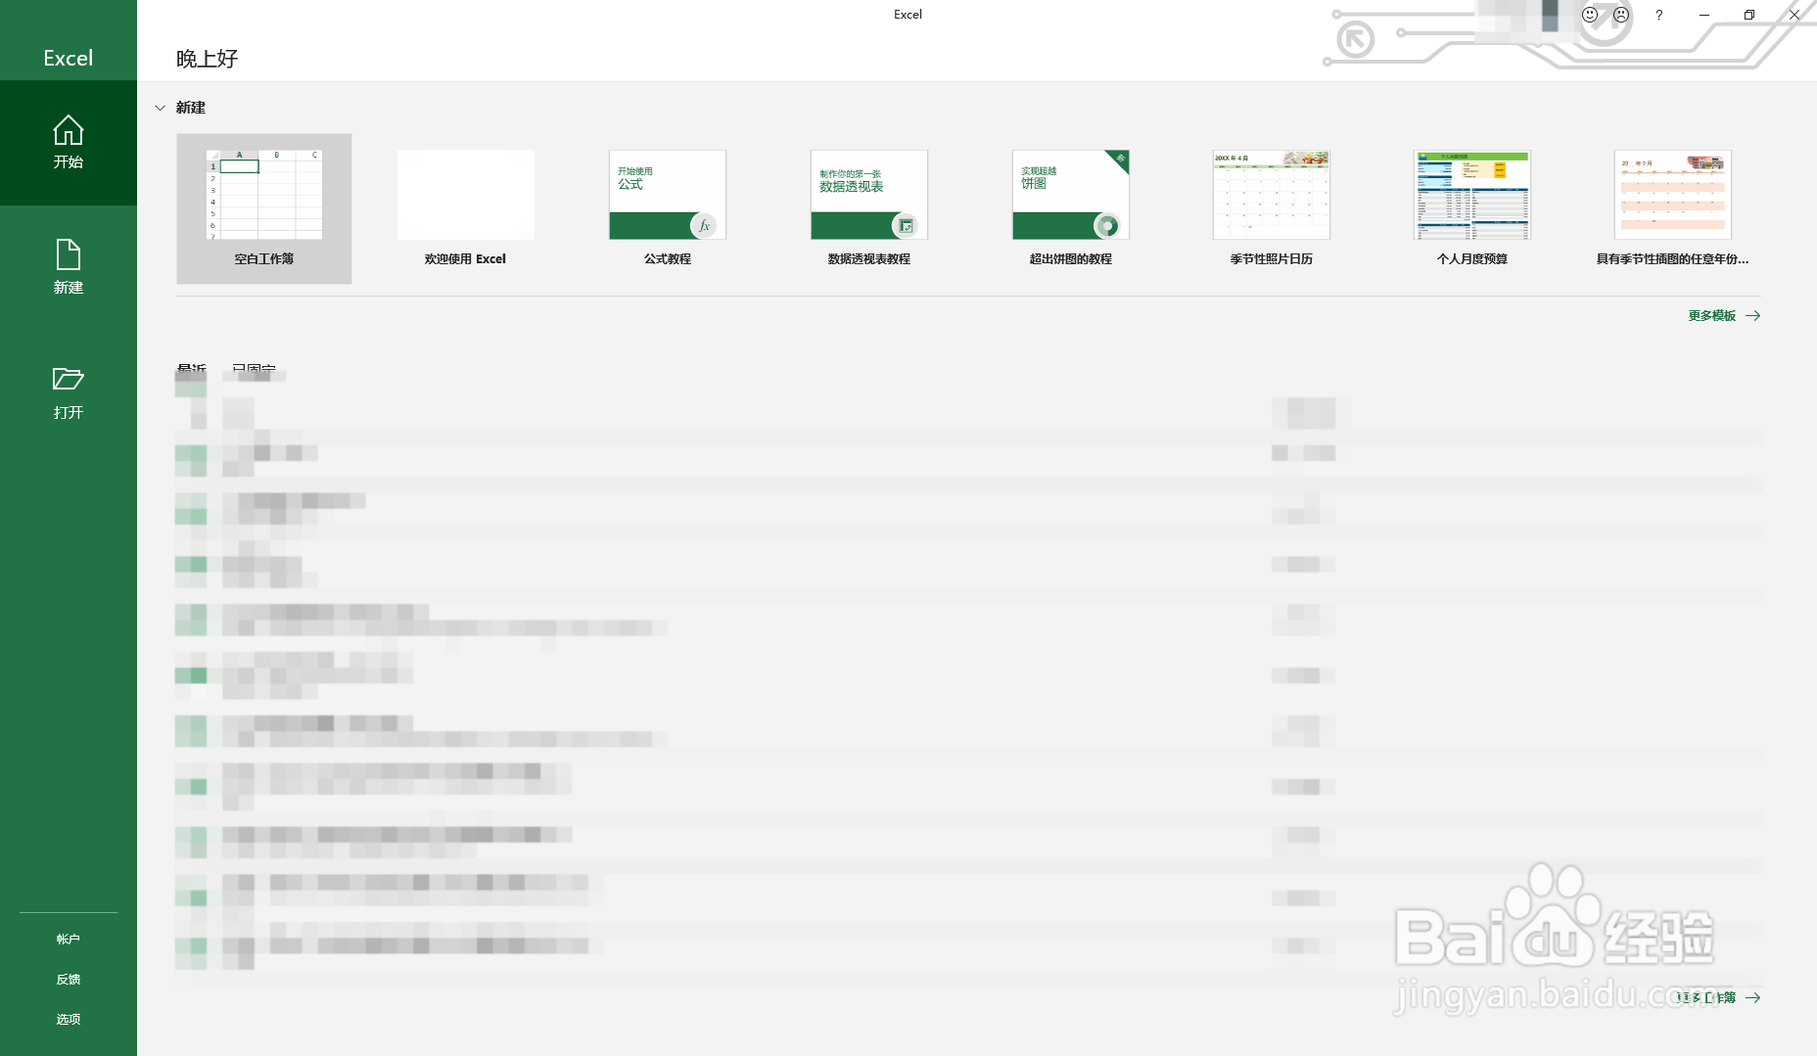Open the 开始 home page in sidebar
The image size is (1817, 1056).
click(x=69, y=143)
